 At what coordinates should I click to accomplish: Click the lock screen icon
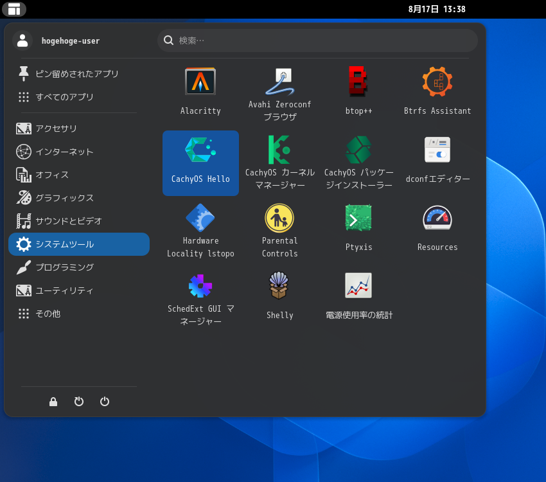pos(53,402)
